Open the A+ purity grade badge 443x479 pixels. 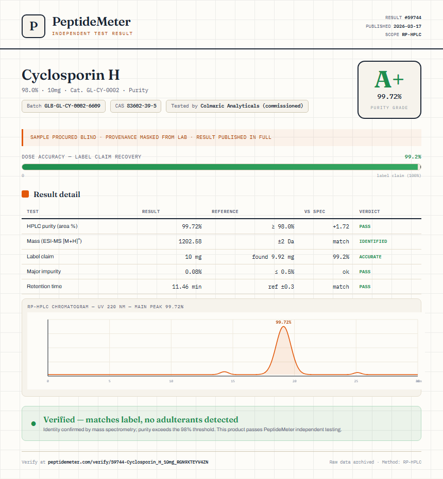(389, 90)
